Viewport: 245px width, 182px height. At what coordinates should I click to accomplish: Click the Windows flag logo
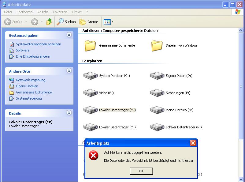(x=238, y=12)
